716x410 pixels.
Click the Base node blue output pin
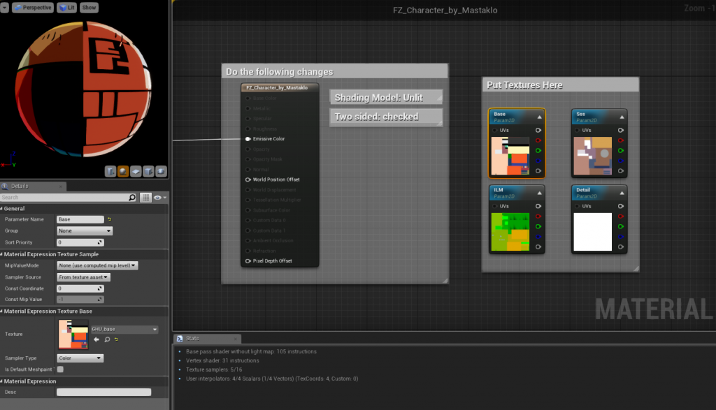click(x=538, y=161)
